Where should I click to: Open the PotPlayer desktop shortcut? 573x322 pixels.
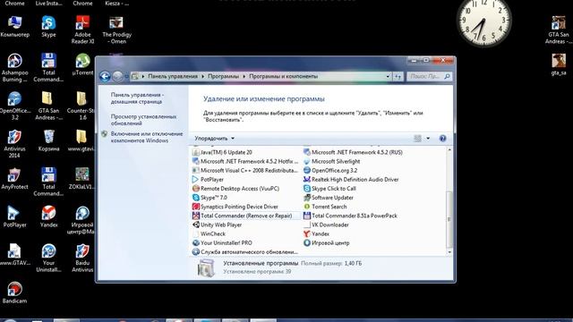[14, 216]
